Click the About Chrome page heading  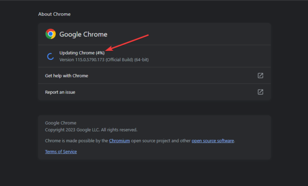point(54,14)
